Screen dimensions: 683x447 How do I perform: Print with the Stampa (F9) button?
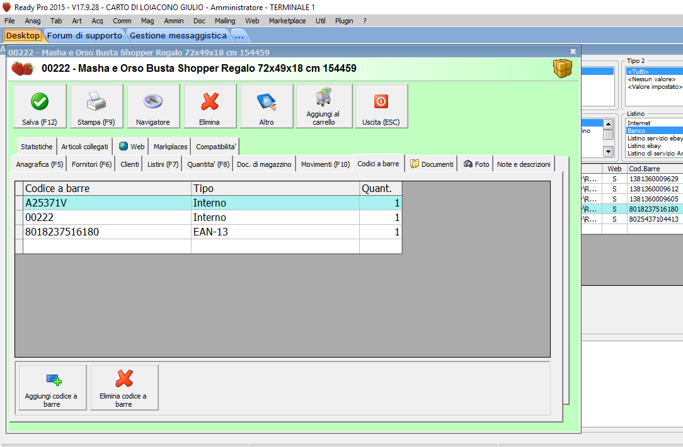96,106
